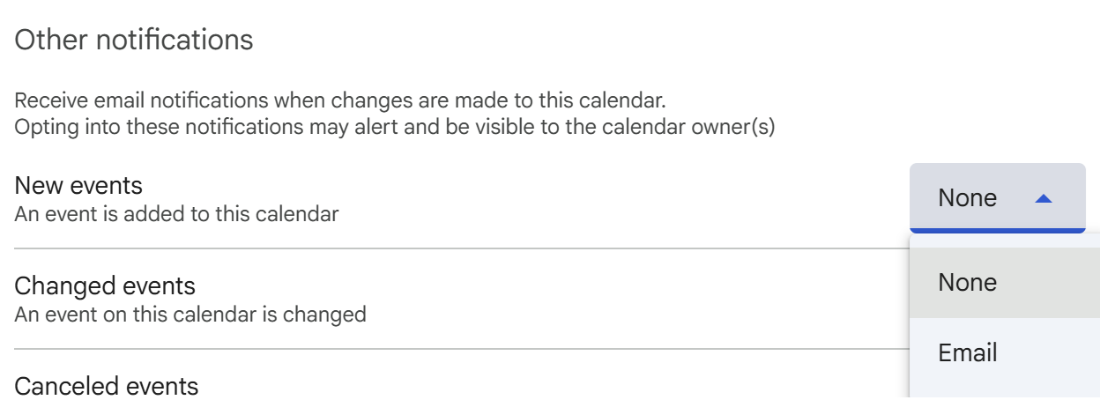1100x400 pixels.
Task: Click the blue underline beneath the dropdown
Action: tap(997, 231)
